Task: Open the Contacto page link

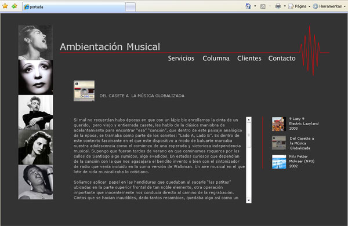Action: 282,59
